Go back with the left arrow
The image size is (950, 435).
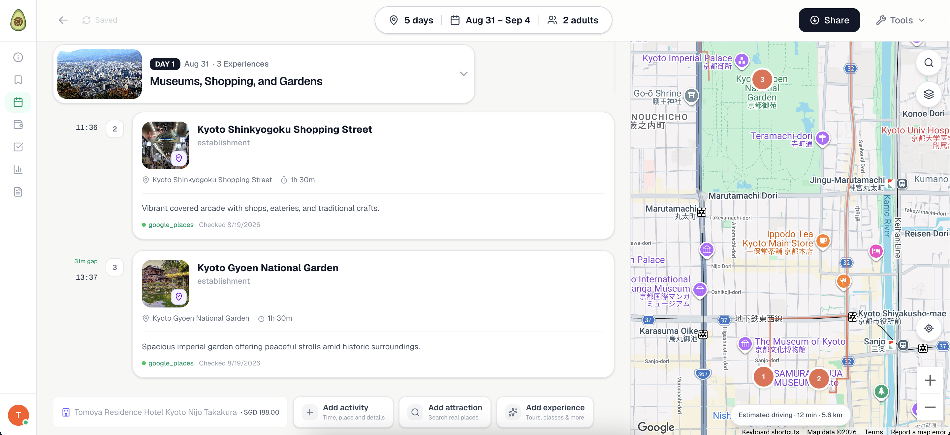[x=63, y=20]
